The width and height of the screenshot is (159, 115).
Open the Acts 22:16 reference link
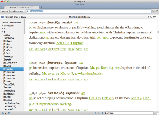click(x=63, y=43)
